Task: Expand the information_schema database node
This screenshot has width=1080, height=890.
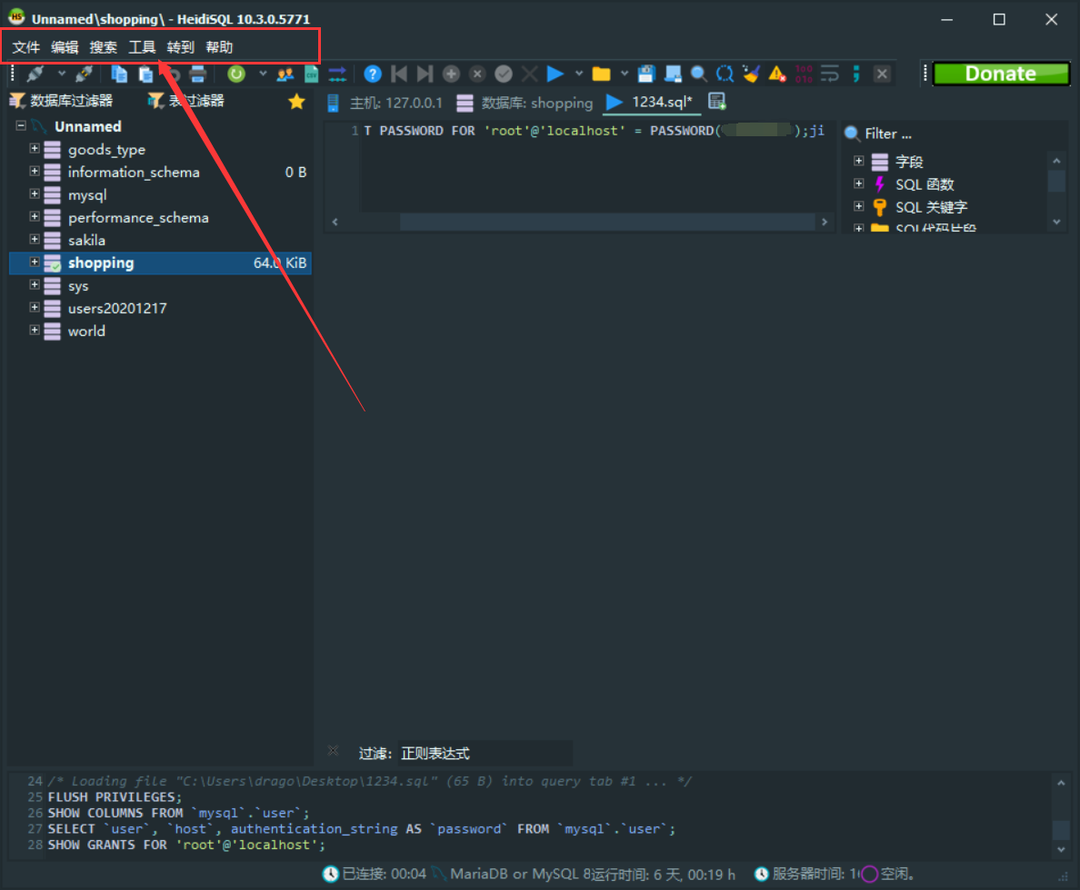Action: (x=35, y=171)
